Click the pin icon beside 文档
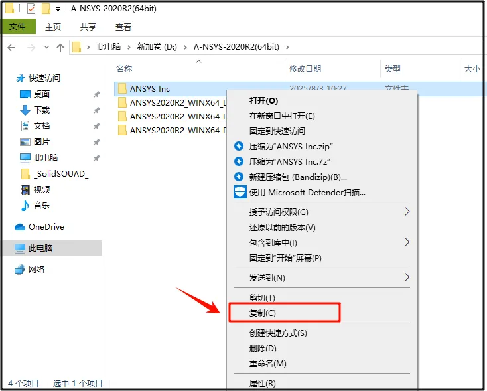Viewport: 487px width, 391px height. point(97,126)
